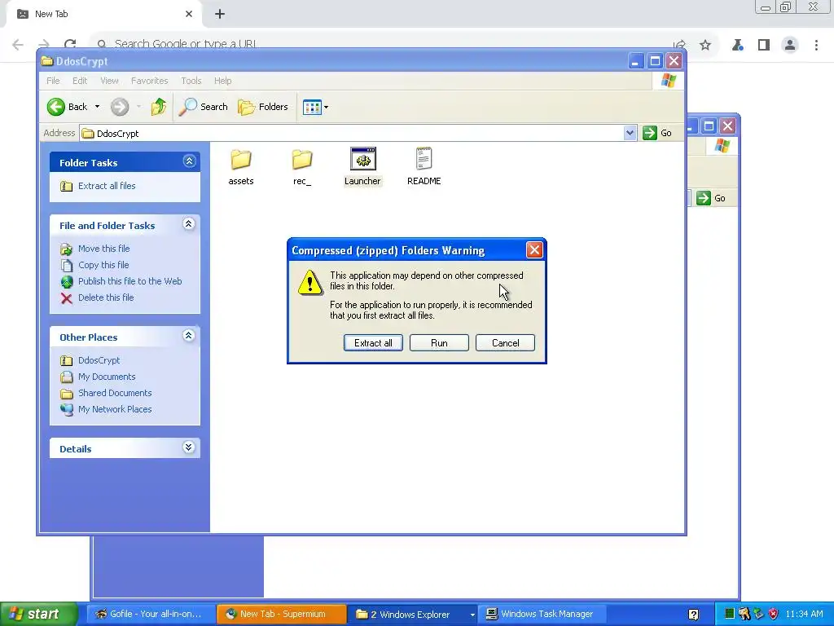Collapse the Folder Tasks panel
Viewport: 834px width, 626px height.
(x=189, y=161)
